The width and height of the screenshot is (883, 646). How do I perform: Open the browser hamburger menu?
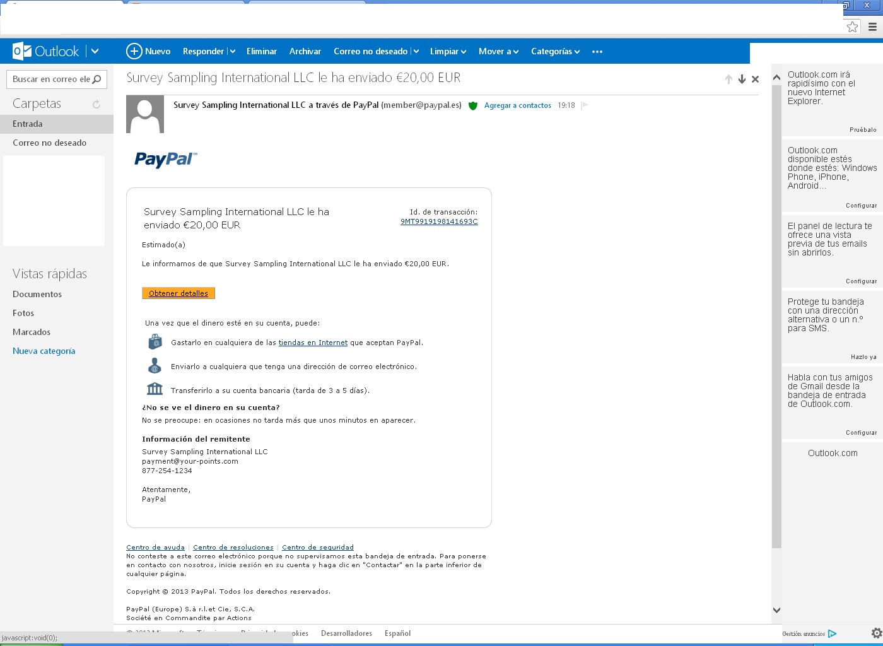872,26
